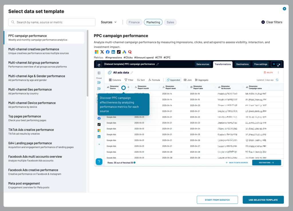Select the LinkedIn Ads source icon

click(x=99, y=137)
